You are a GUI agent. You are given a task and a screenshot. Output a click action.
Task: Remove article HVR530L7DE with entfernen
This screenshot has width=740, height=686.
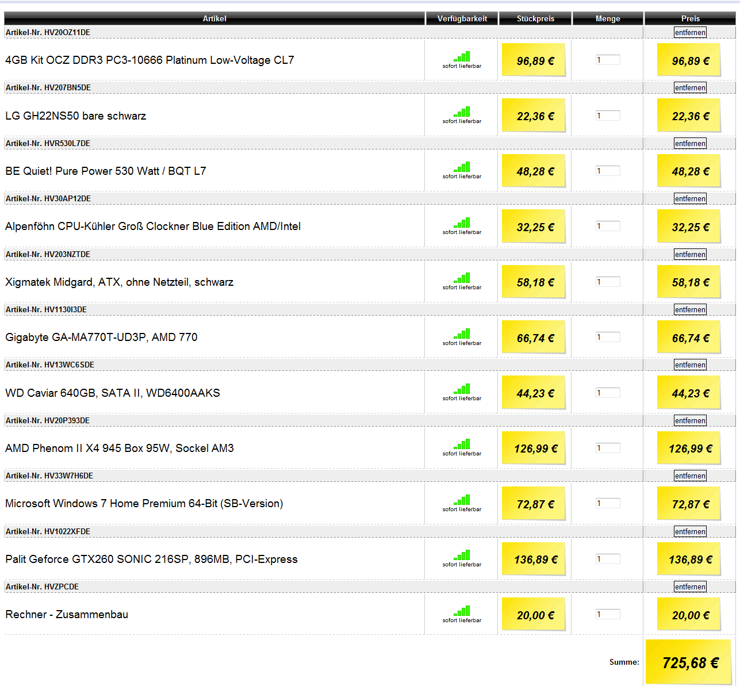click(x=690, y=143)
